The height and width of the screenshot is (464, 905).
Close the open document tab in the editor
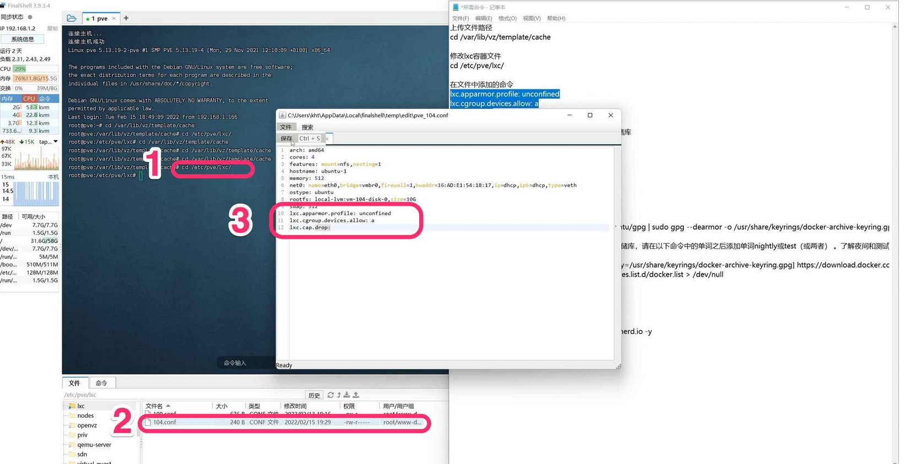point(327,139)
